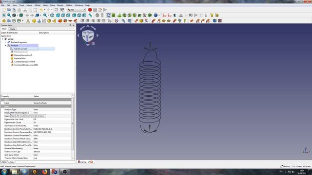
Task: Click the navigation cube right rotate arrow
Action: click(x=97, y=35)
